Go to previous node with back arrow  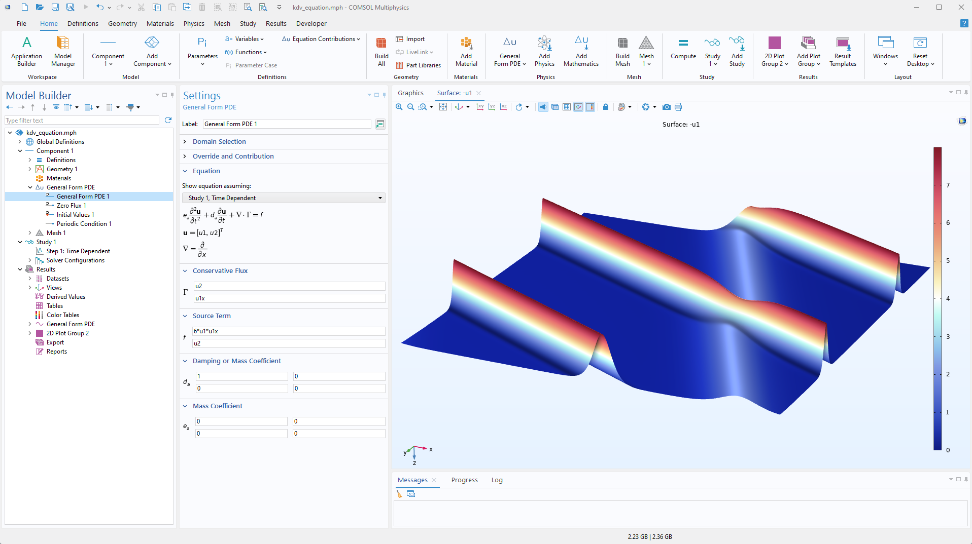point(10,107)
